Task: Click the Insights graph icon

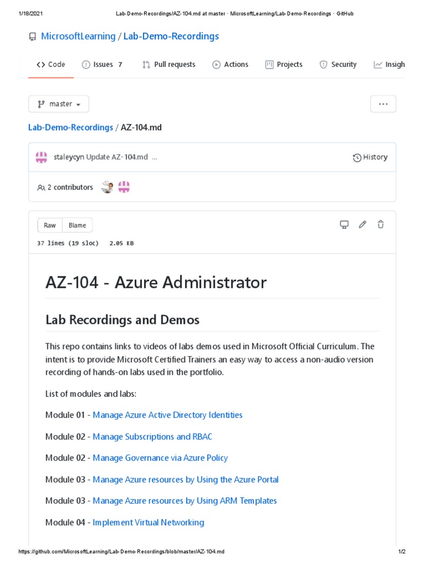Action: click(x=378, y=65)
